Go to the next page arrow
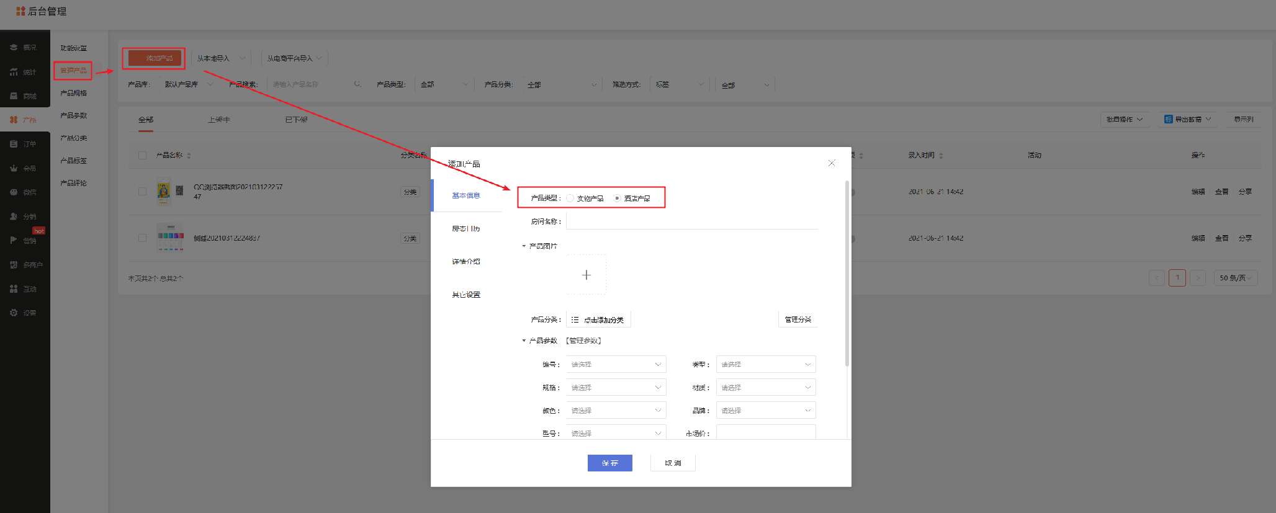1276x513 pixels. 1198,278
